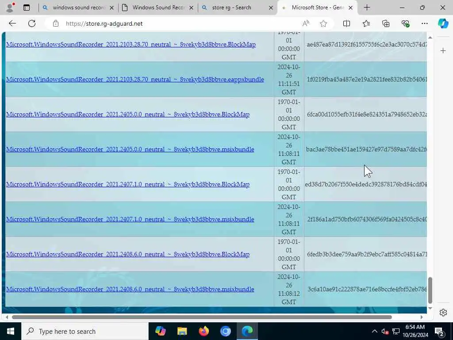Select the 2024-10-26 11:08:12 GMT date cell

(289, 289)
